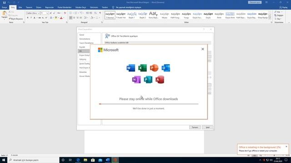Screen dimensions: 291x163
Task: Expand the styles gallery
Action: point(270,18)
